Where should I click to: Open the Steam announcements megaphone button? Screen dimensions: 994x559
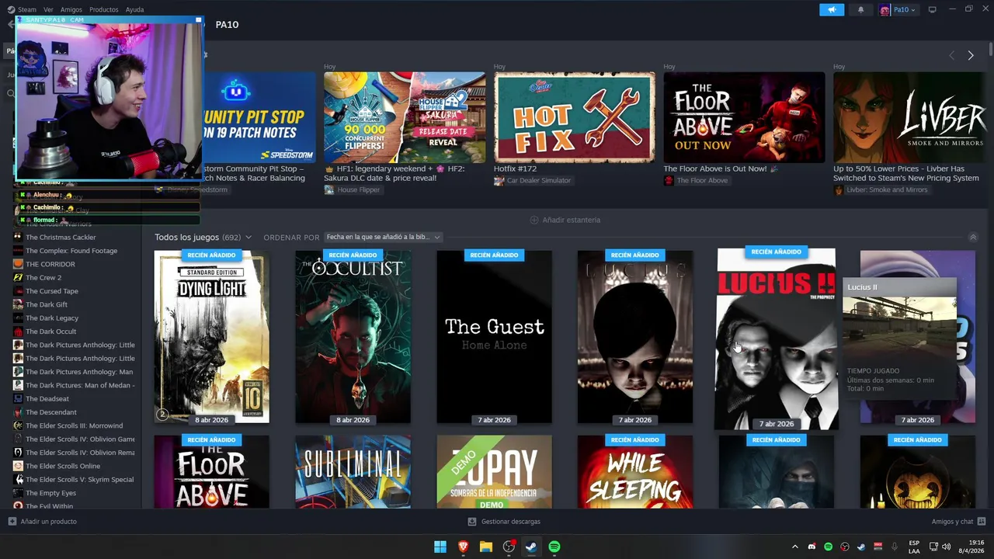831,9
